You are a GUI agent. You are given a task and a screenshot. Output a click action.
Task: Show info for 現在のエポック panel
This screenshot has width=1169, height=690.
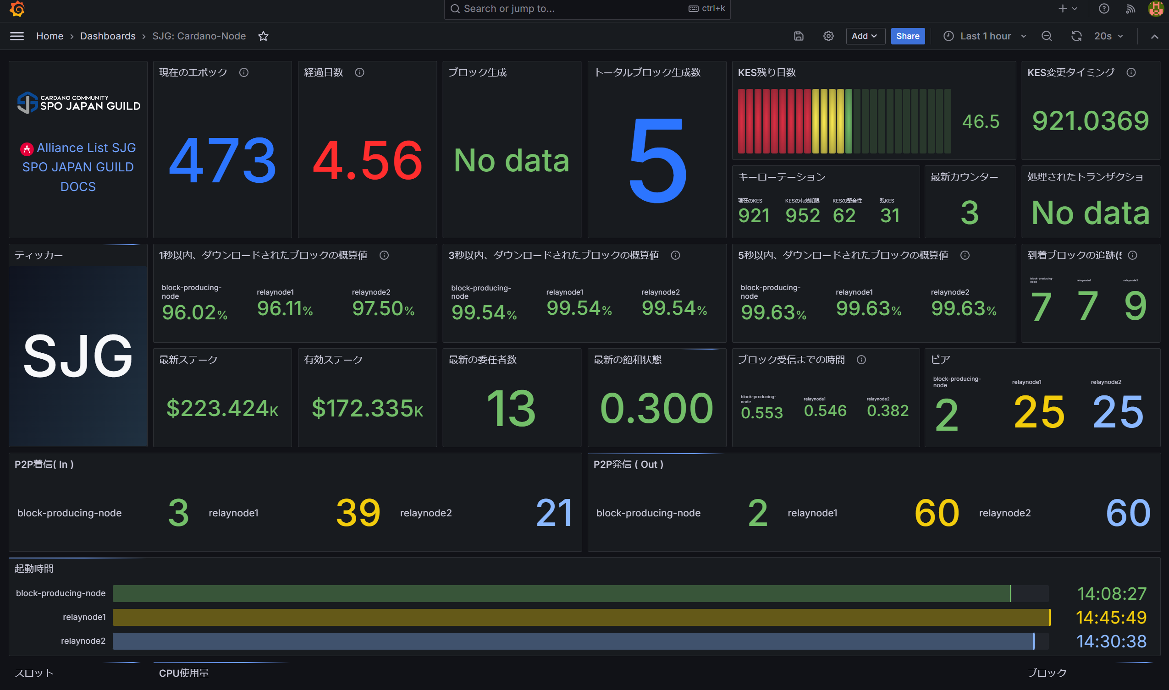[244, 72]
